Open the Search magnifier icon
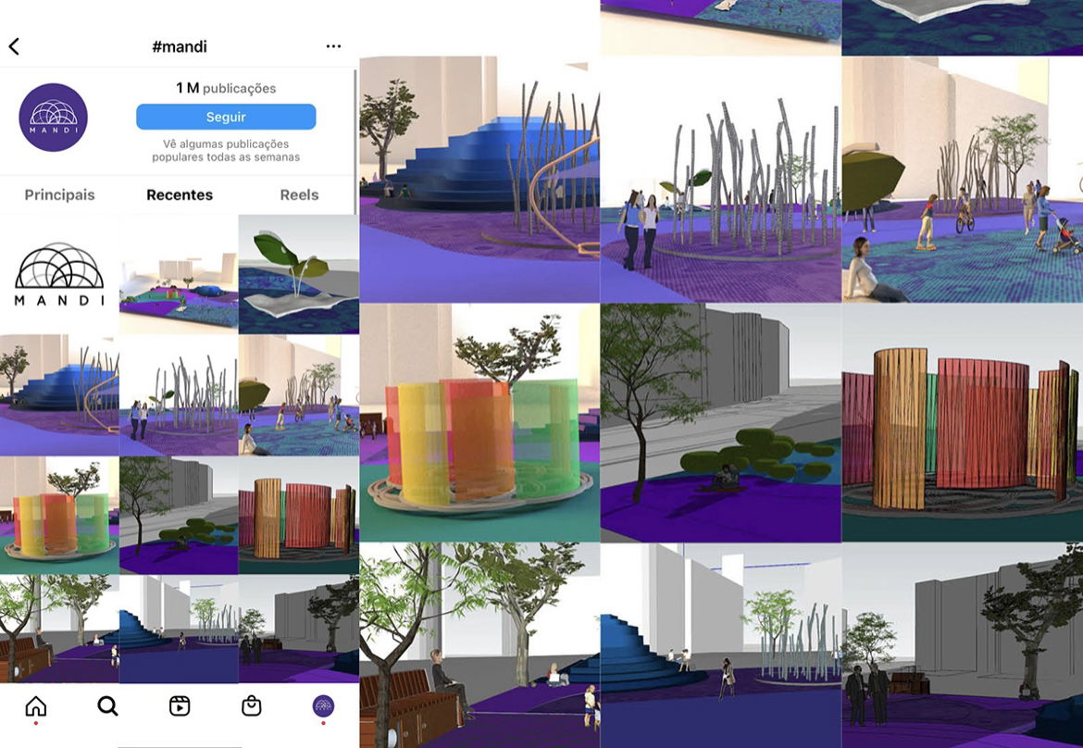This screenshot has width=1083, height=748. coord(107,705)
